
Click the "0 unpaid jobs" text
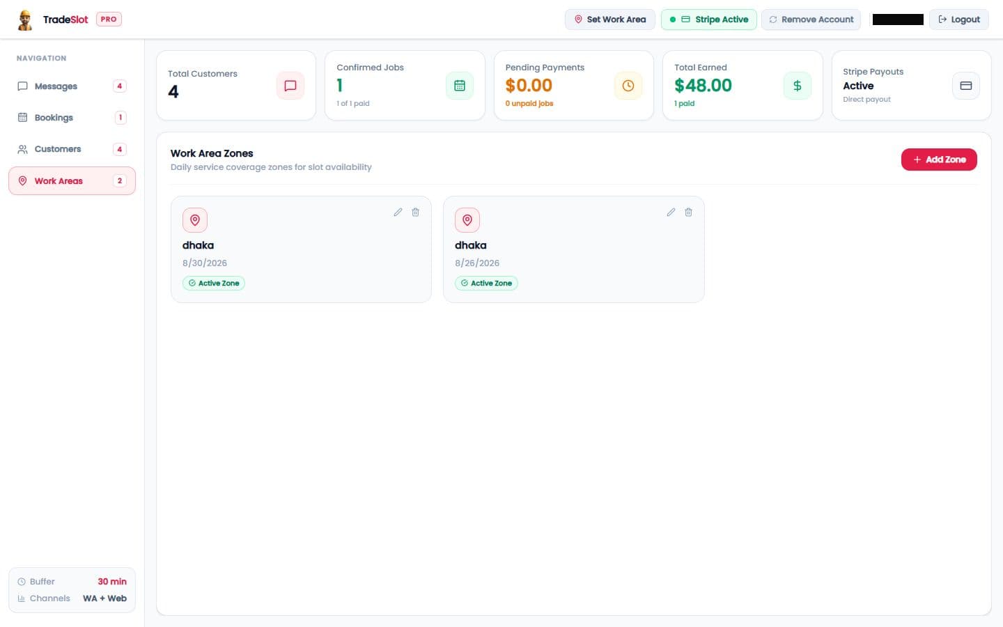pyautogui.click(x=529, y=104)
